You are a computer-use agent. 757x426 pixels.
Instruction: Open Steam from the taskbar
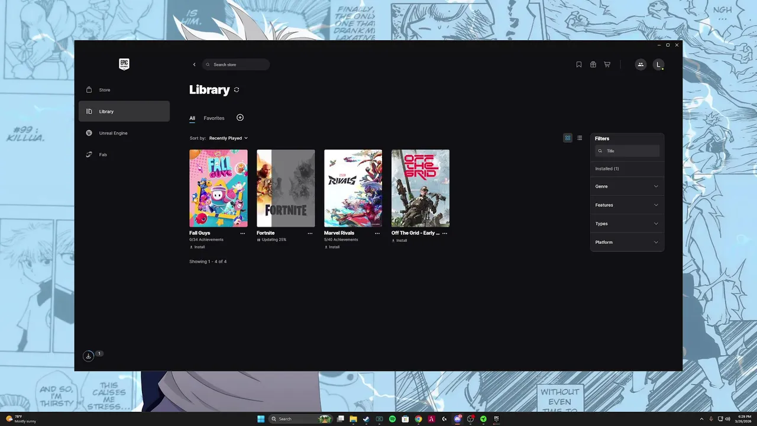pyautogui.click(x=366, y=419)
